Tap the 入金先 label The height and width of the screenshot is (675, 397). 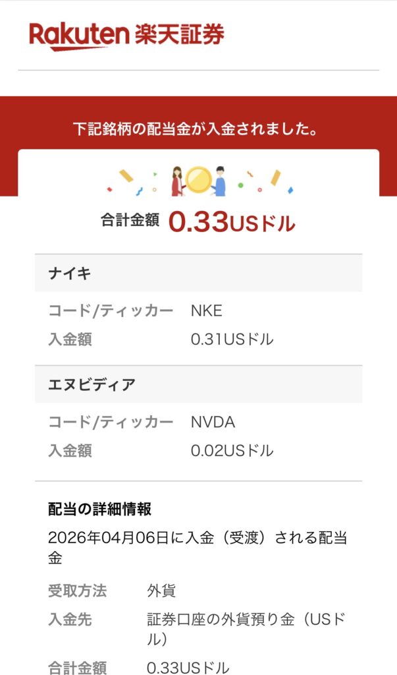(70, 620)
